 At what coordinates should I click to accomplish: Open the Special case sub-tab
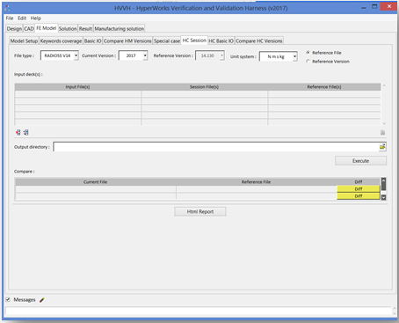coord(167,40)
